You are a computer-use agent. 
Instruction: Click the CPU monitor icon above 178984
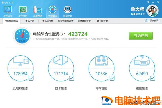(21, 61)
